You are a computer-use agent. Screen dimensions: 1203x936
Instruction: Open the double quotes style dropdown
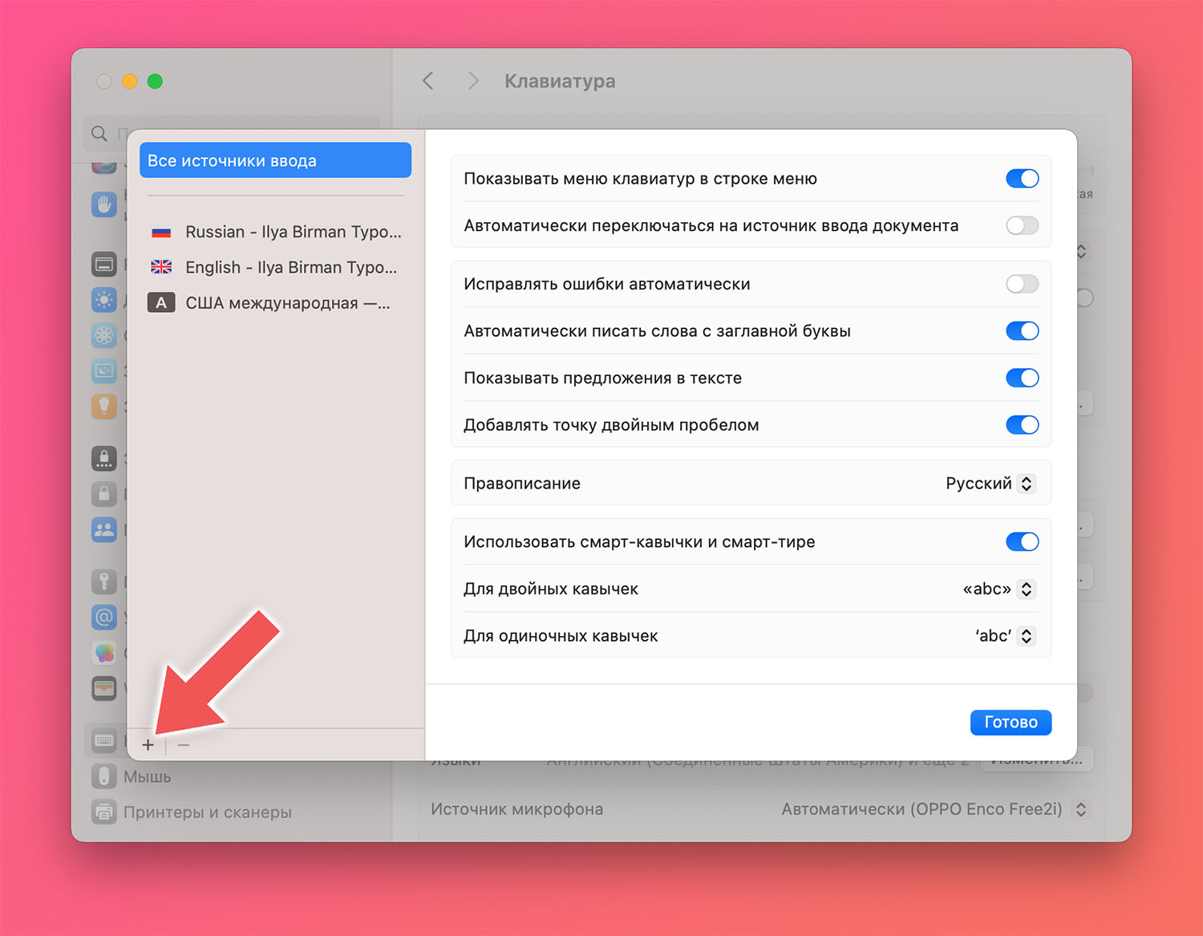tap(998, 589)
